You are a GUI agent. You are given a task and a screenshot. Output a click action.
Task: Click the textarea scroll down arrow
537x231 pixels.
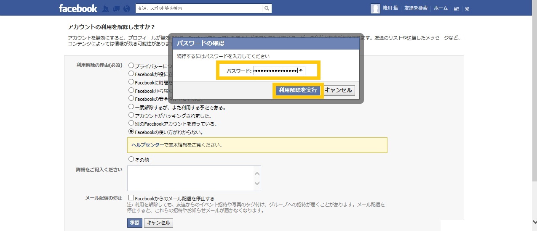click(x=257, y=183)
